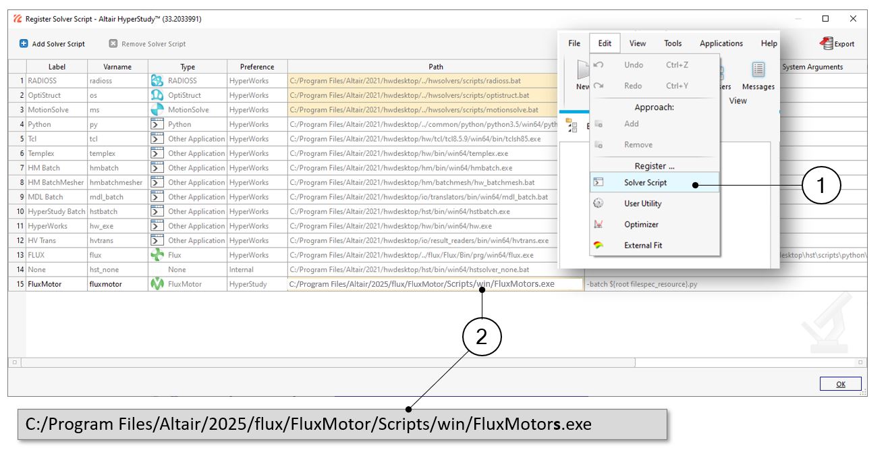Open the Messages icon in the toolbar
Screen dimensions: 890x473
coord(758,70)
